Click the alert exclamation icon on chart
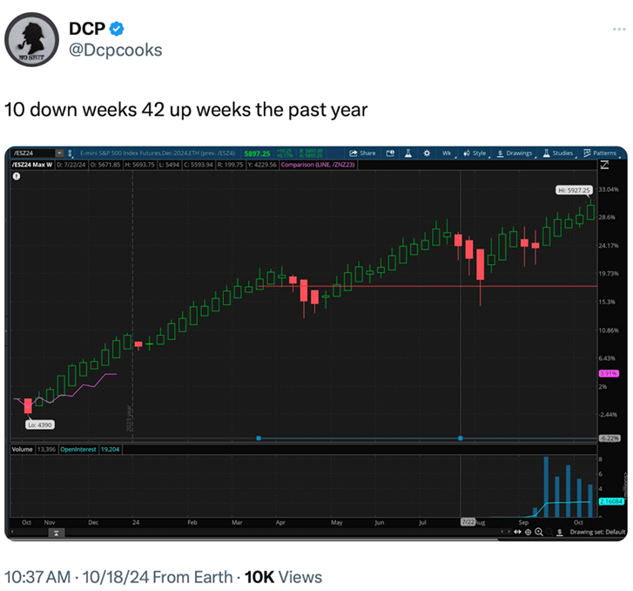This screenshot has height=591, width=633. pos(16,176)
